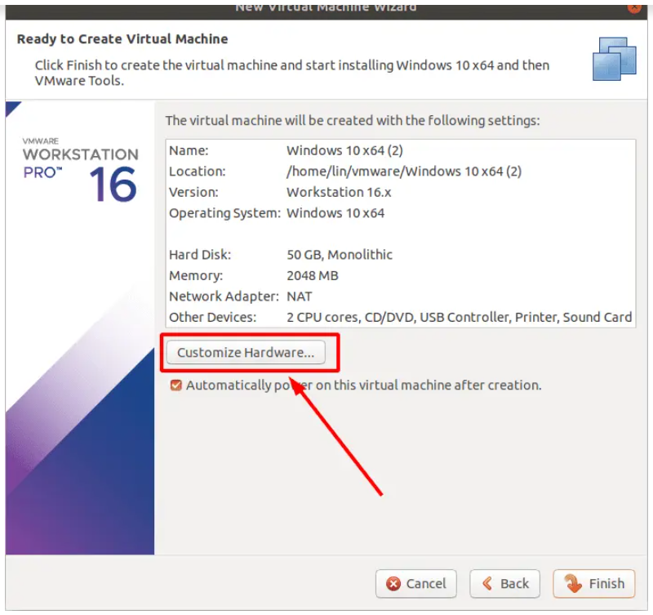This screenshot has height=615, width=653.
Task: Click the Finish button
Action: click(x=594, y=583)
